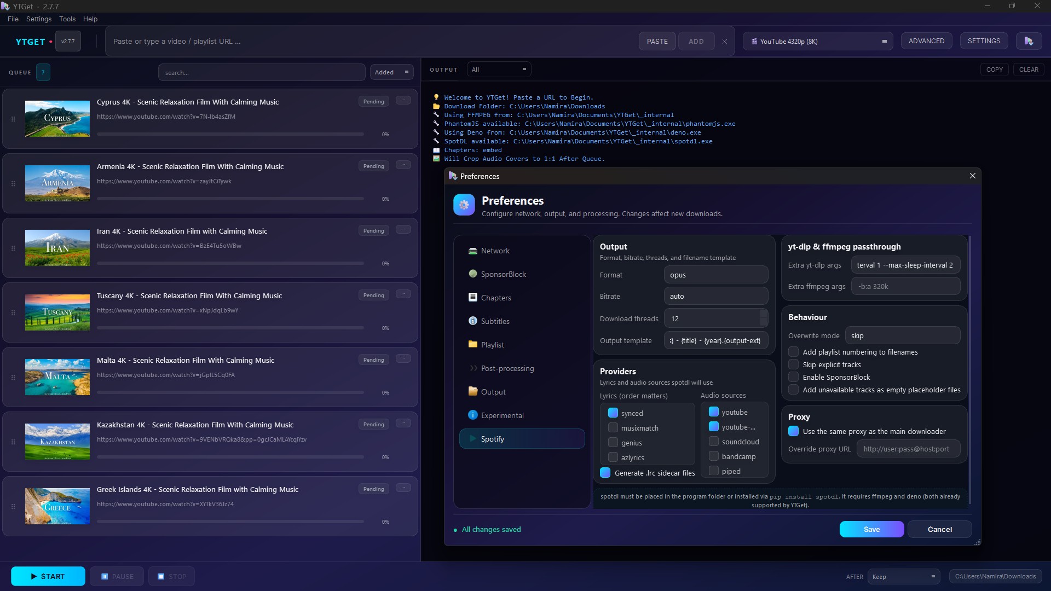Open options button on Armenia 4K item
This screenshot has width=1051, height=591.
(x=403, y=165)
